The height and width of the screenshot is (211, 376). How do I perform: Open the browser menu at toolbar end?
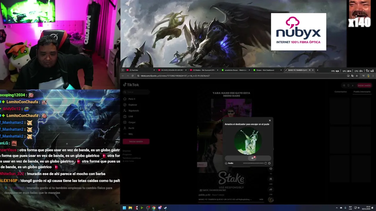click(373, 76)
